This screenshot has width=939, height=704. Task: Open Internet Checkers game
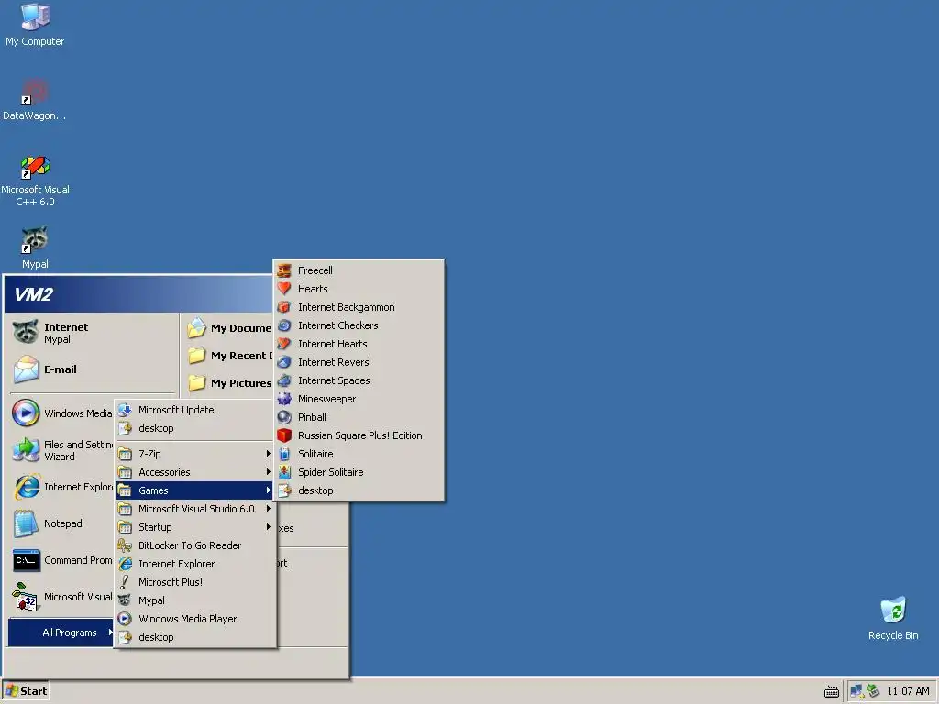359,325
